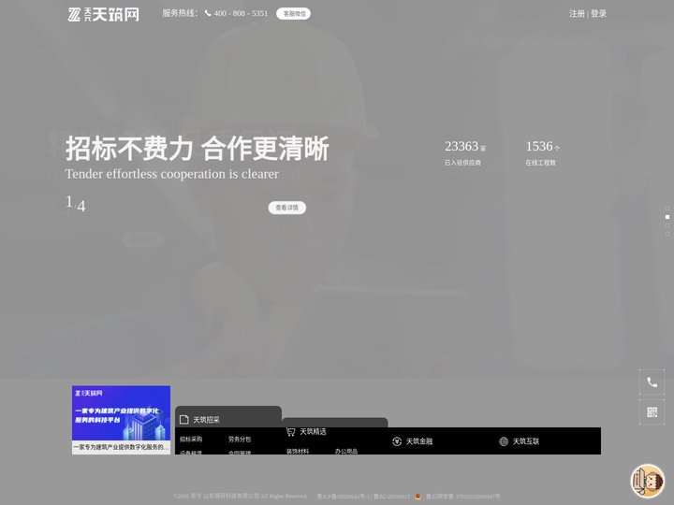Click the hotline number 400 - 808 - 5351
This screenshot has height=505, width=674.
click(x=241, y=13)
